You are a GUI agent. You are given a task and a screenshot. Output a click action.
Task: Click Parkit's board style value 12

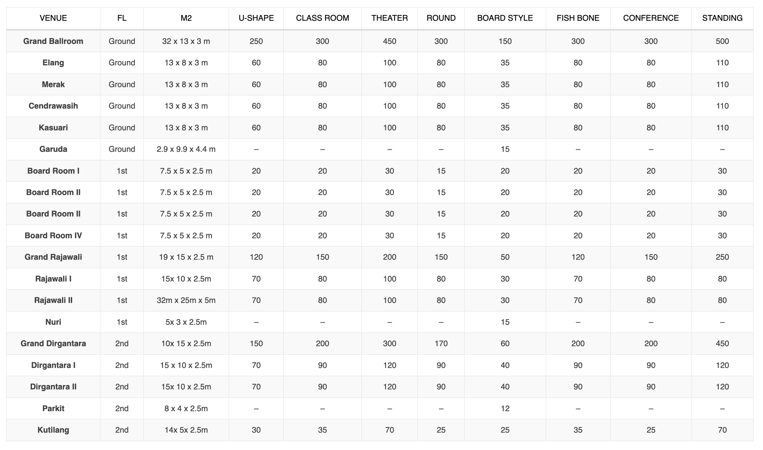505,408
